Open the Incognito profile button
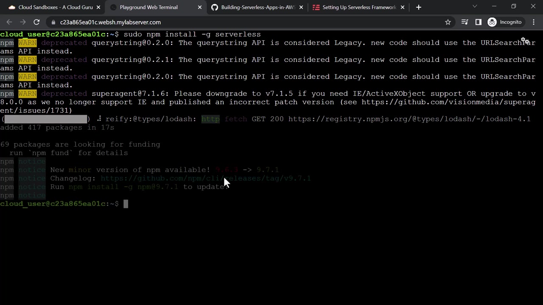Image resolution: width=543 pixels, height=305 pixels. pos(505,22)
